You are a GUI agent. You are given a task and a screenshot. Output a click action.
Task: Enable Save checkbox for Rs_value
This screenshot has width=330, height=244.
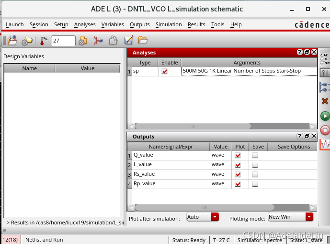coord(255,174)
